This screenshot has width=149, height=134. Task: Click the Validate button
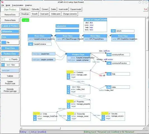coord(10,76)
